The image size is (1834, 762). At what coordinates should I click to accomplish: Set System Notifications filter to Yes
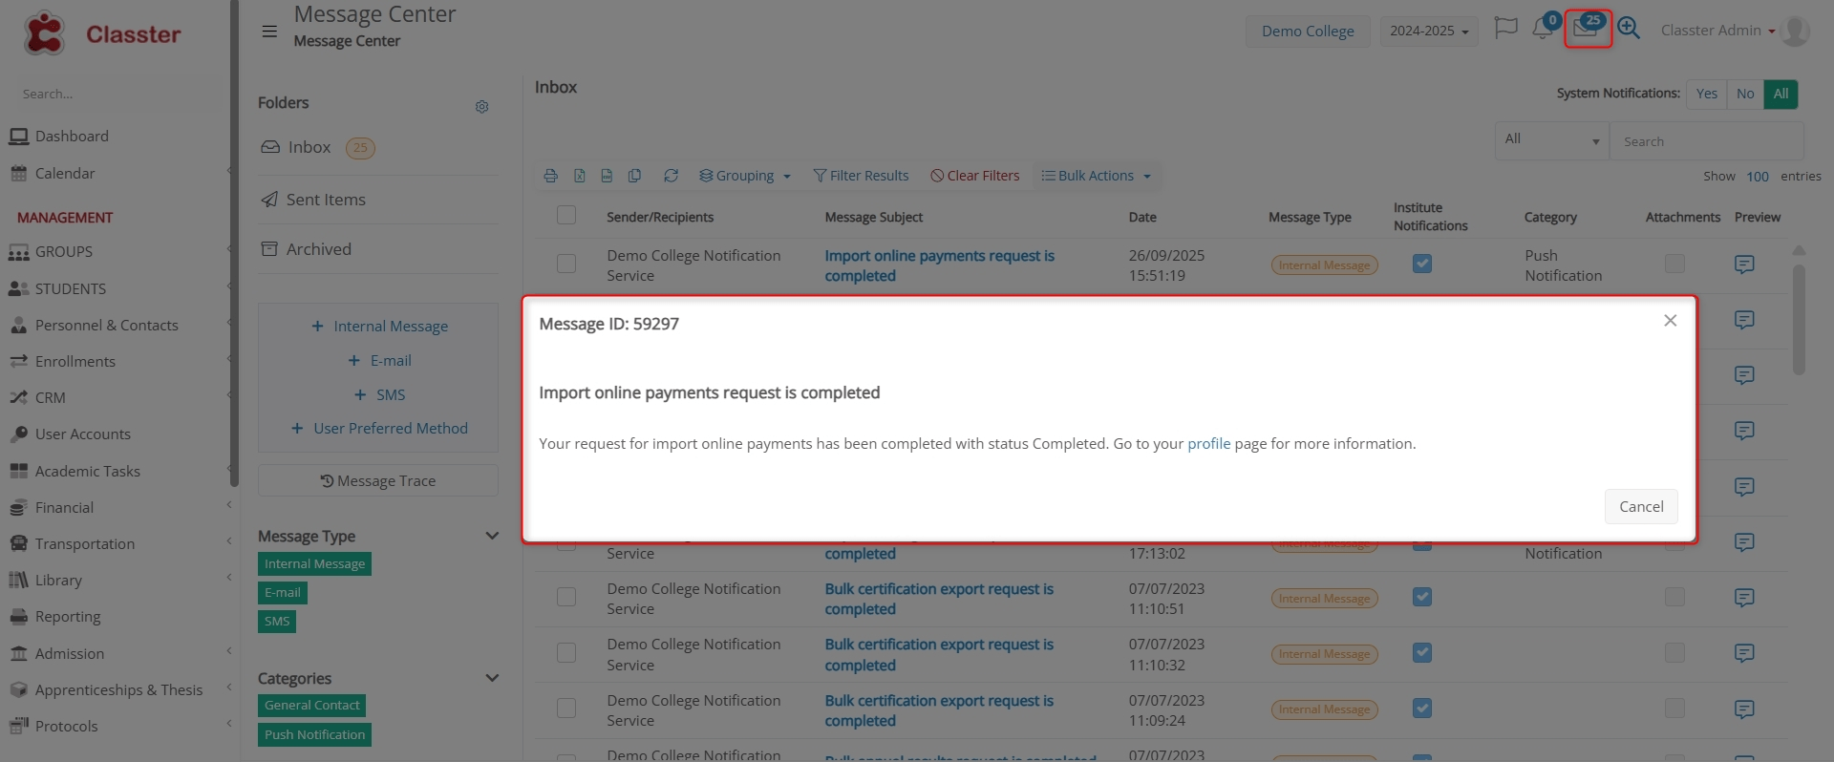coord(1706,94)
